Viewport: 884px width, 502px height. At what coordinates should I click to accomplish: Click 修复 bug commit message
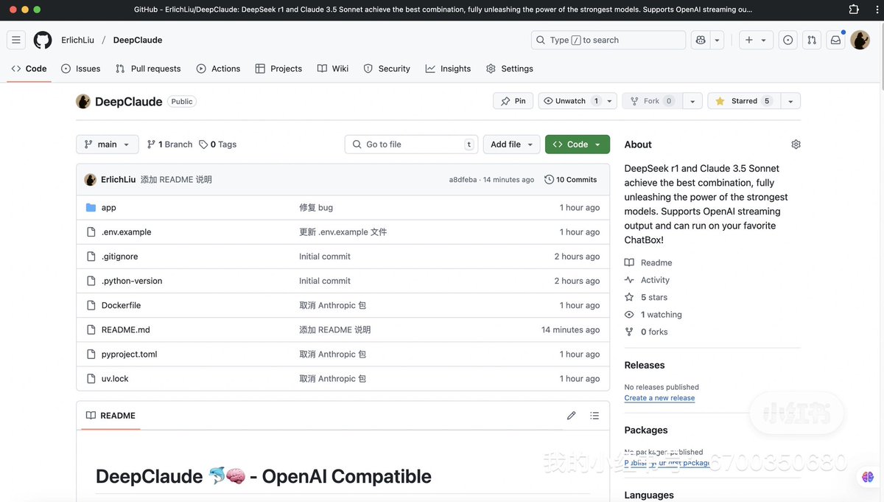[x=316, y=208]
